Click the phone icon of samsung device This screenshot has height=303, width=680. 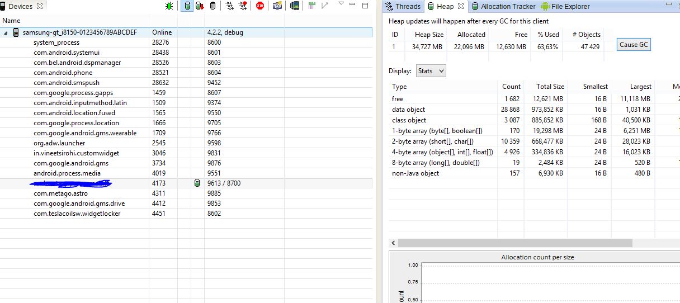[16, 32]
